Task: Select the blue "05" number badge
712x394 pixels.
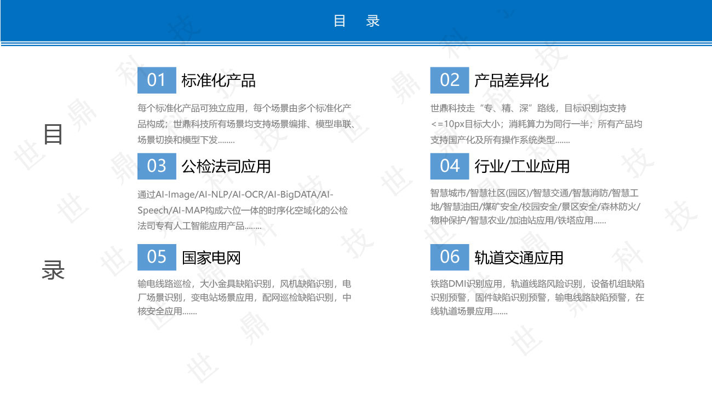Action: point(157,257)
